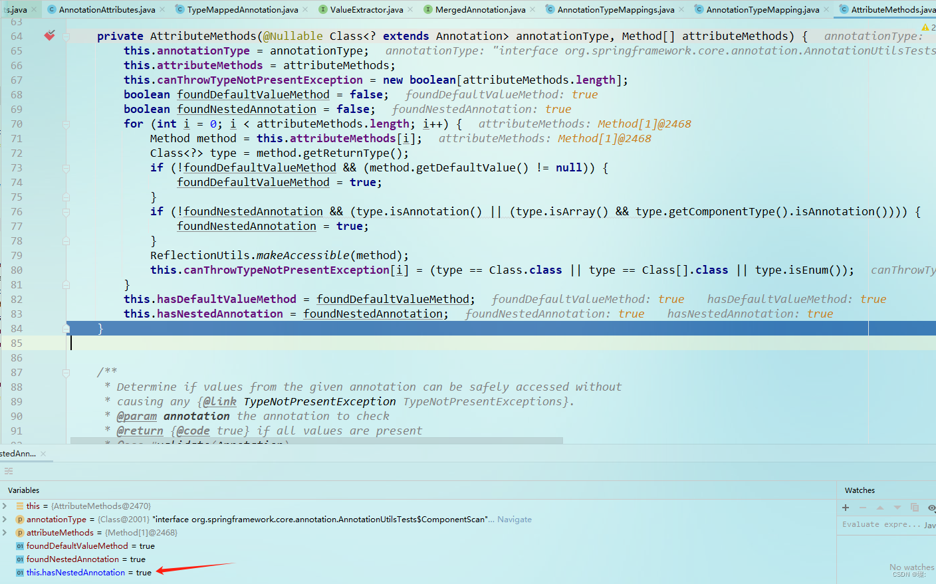Viewport: 936px width, 584px height.
Task: Click the parameter icon beside attributeMethods variable
Action: pos(20,533)
